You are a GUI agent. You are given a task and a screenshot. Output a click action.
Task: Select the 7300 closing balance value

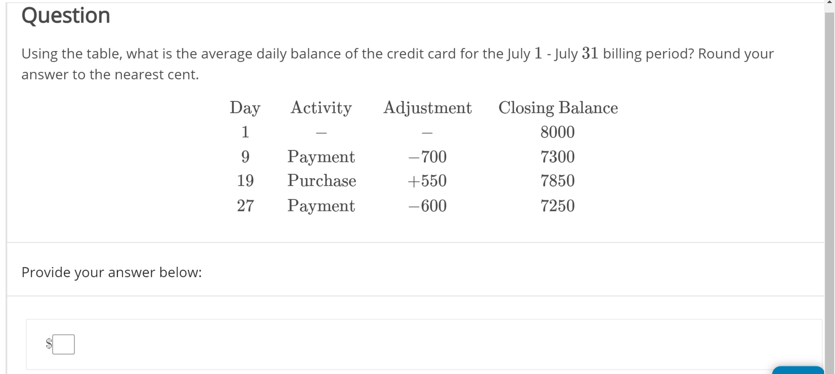(x=558, y=157)
